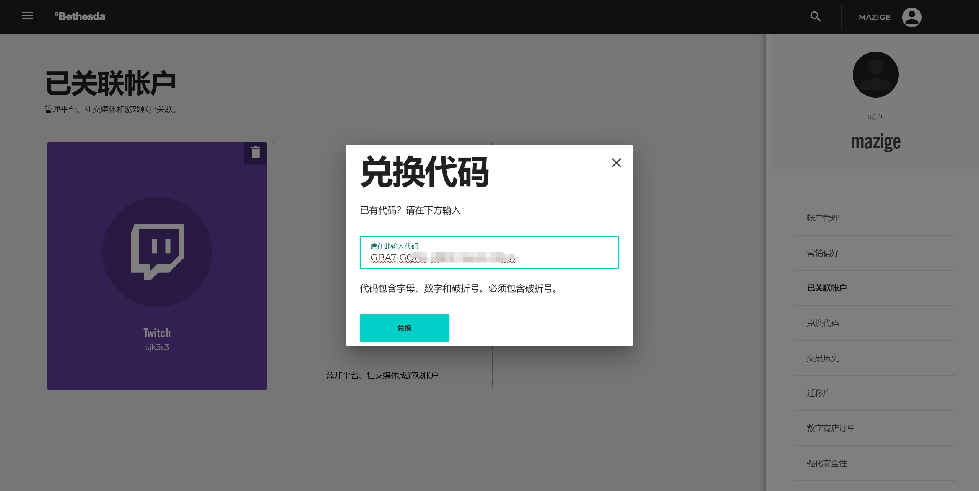The width and height of the screenshot is (979, 491).
Task: Open 兑换代码 sidebar item
Action: (x=823, y=323)
